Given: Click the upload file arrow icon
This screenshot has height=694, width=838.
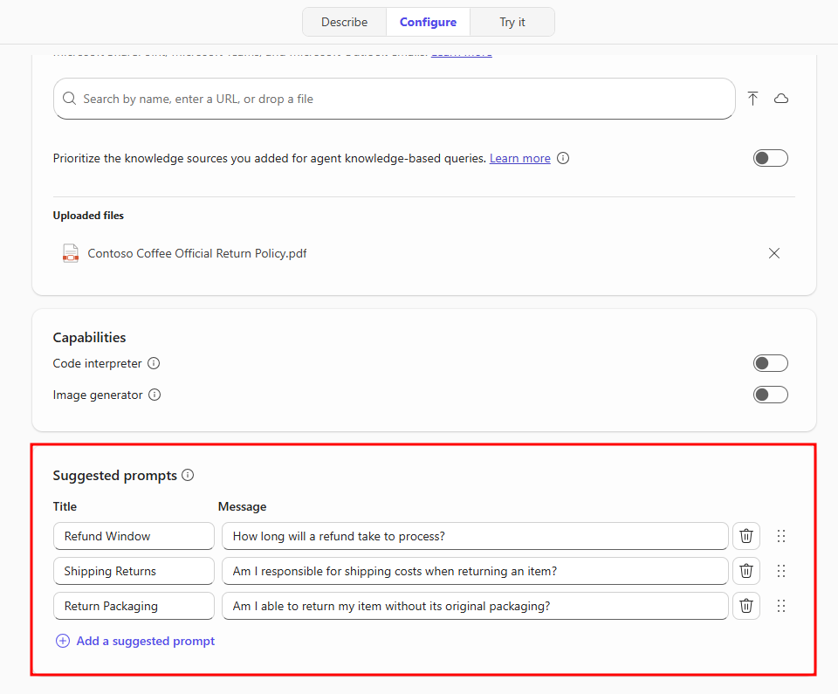Looking at the screenshot, I should point(752,99).
